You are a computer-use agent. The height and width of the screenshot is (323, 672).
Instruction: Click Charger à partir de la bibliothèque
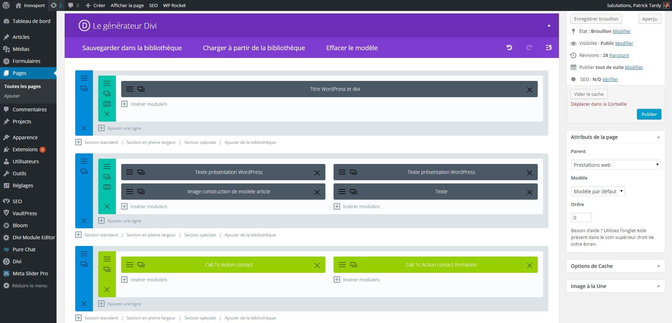tap(254, 48)
